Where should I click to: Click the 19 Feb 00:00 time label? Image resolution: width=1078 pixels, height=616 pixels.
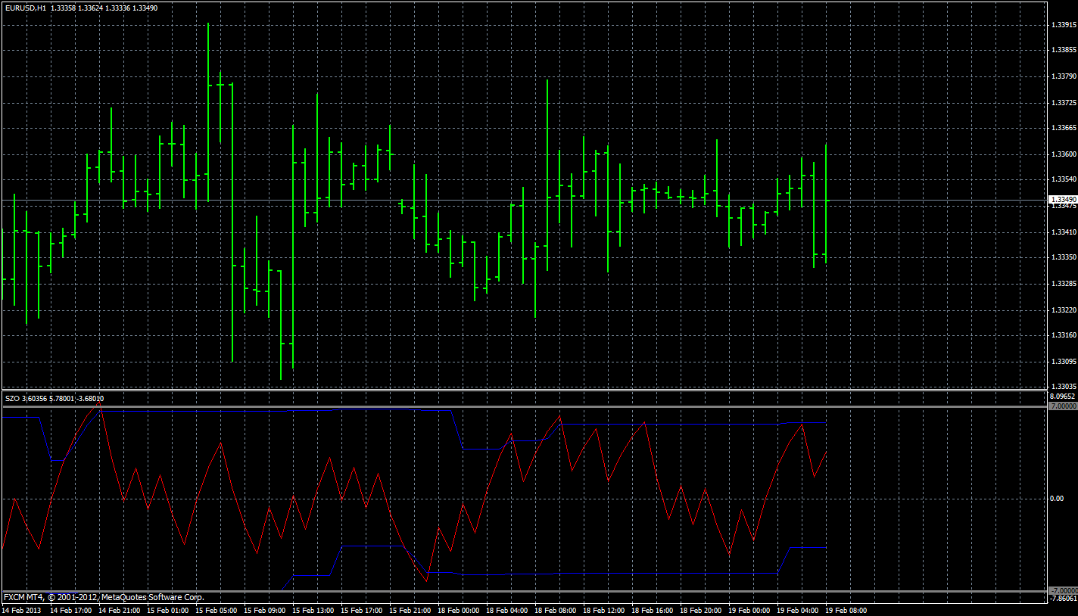coord(749,610)
